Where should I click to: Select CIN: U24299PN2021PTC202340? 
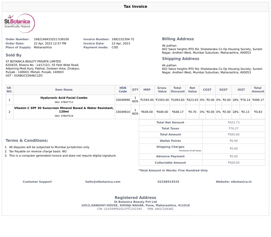[119, 209]
